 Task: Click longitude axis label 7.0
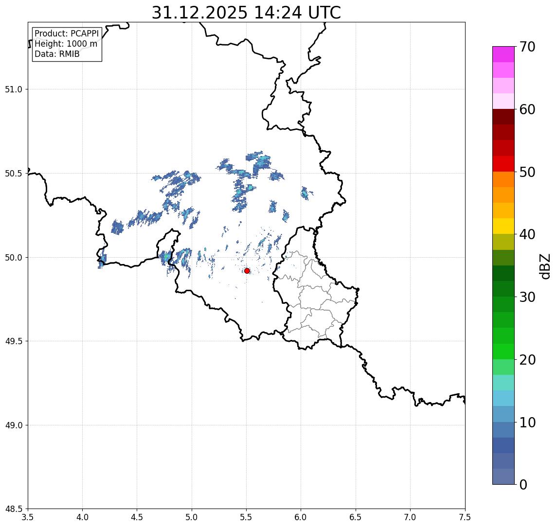pos(410,517)
